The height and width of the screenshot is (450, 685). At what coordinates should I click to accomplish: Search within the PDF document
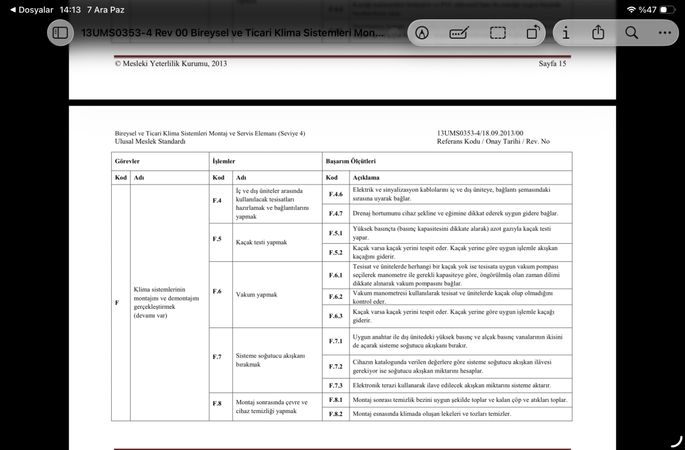[631, 33]
